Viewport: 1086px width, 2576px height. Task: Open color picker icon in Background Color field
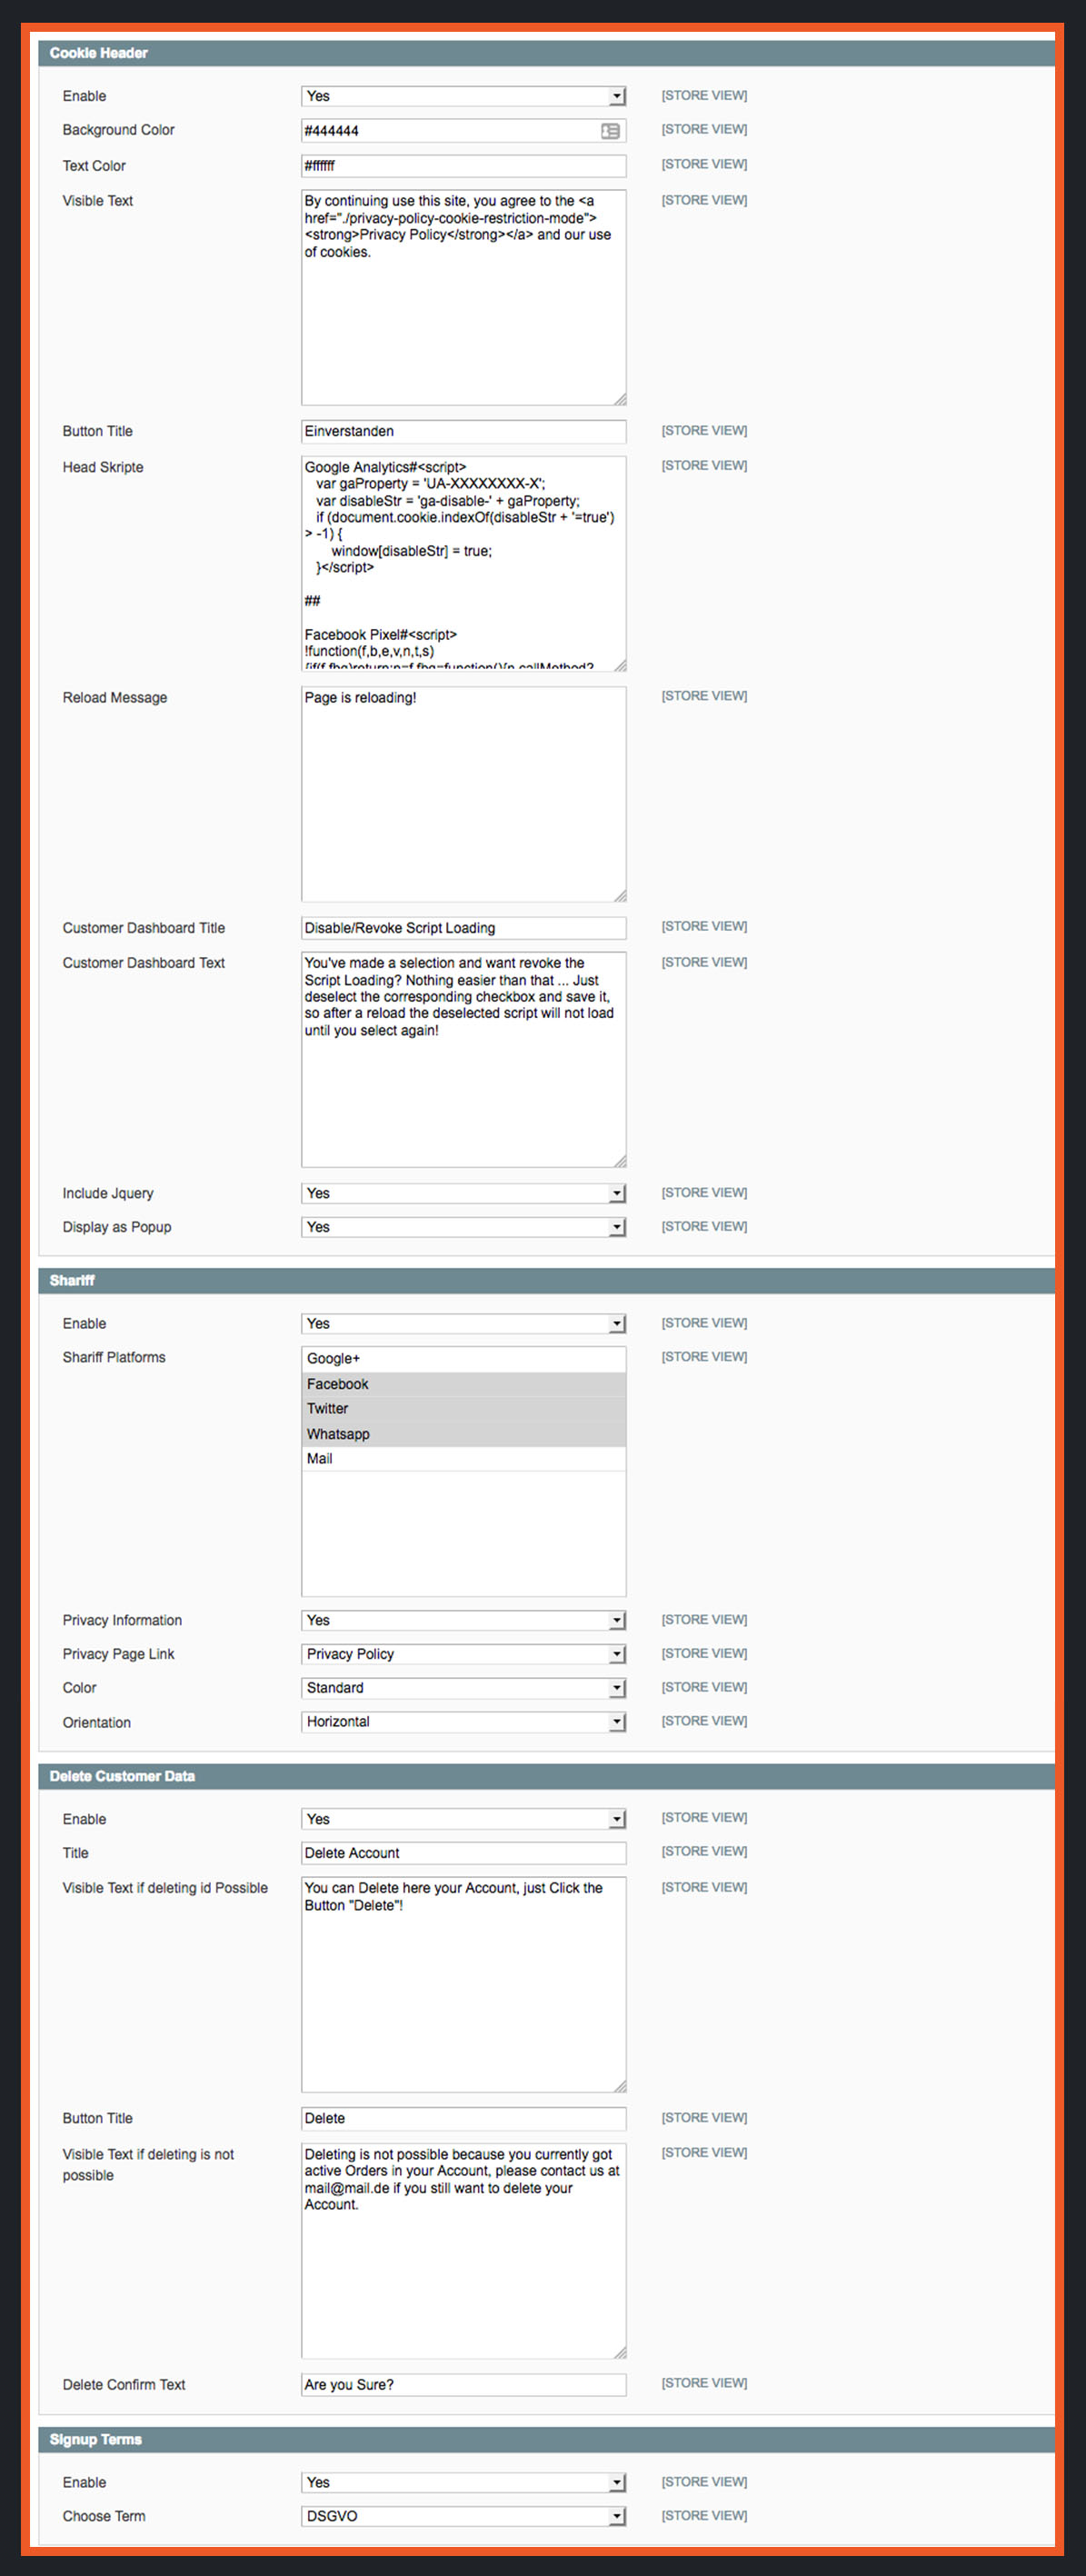pos(610,131)
